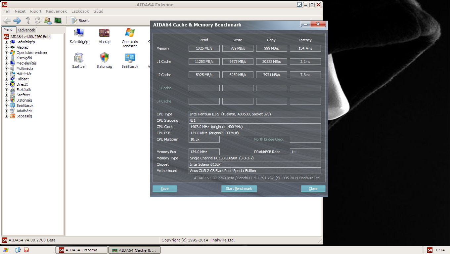This screenshot has width=450, height=254.
Task: Open the Operációs rendszer large icon
Action: 130,38
